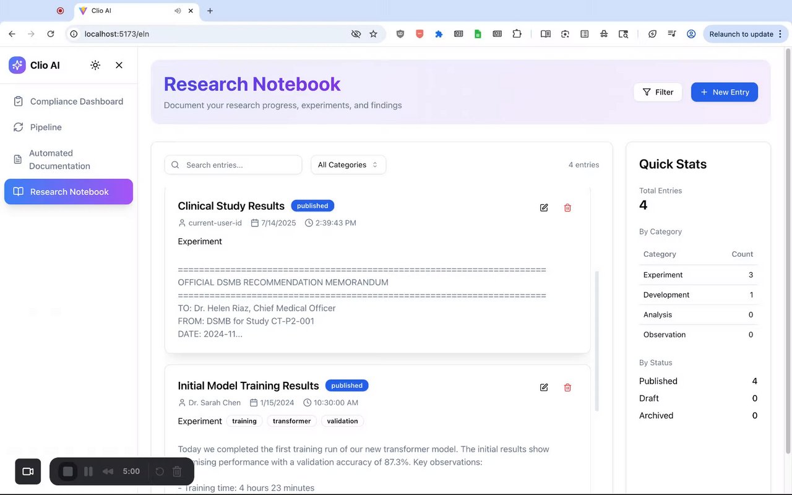792x495 pixels.
Task: Open the red extension icon
Action: (x=420, y=34)
